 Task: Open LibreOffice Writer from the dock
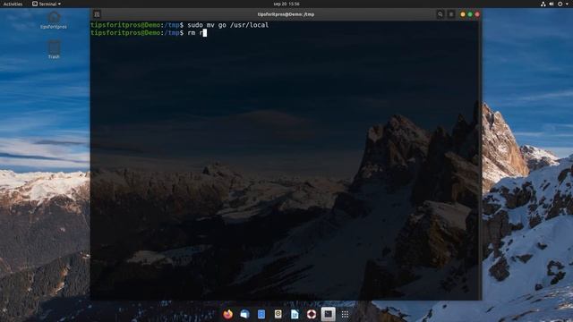click(295, 314)
